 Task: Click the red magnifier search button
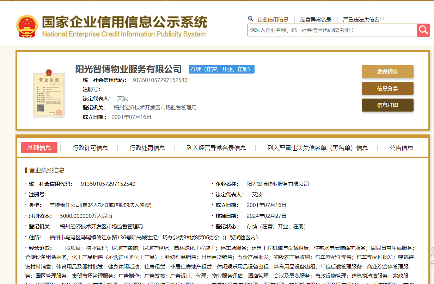(423, 30)
